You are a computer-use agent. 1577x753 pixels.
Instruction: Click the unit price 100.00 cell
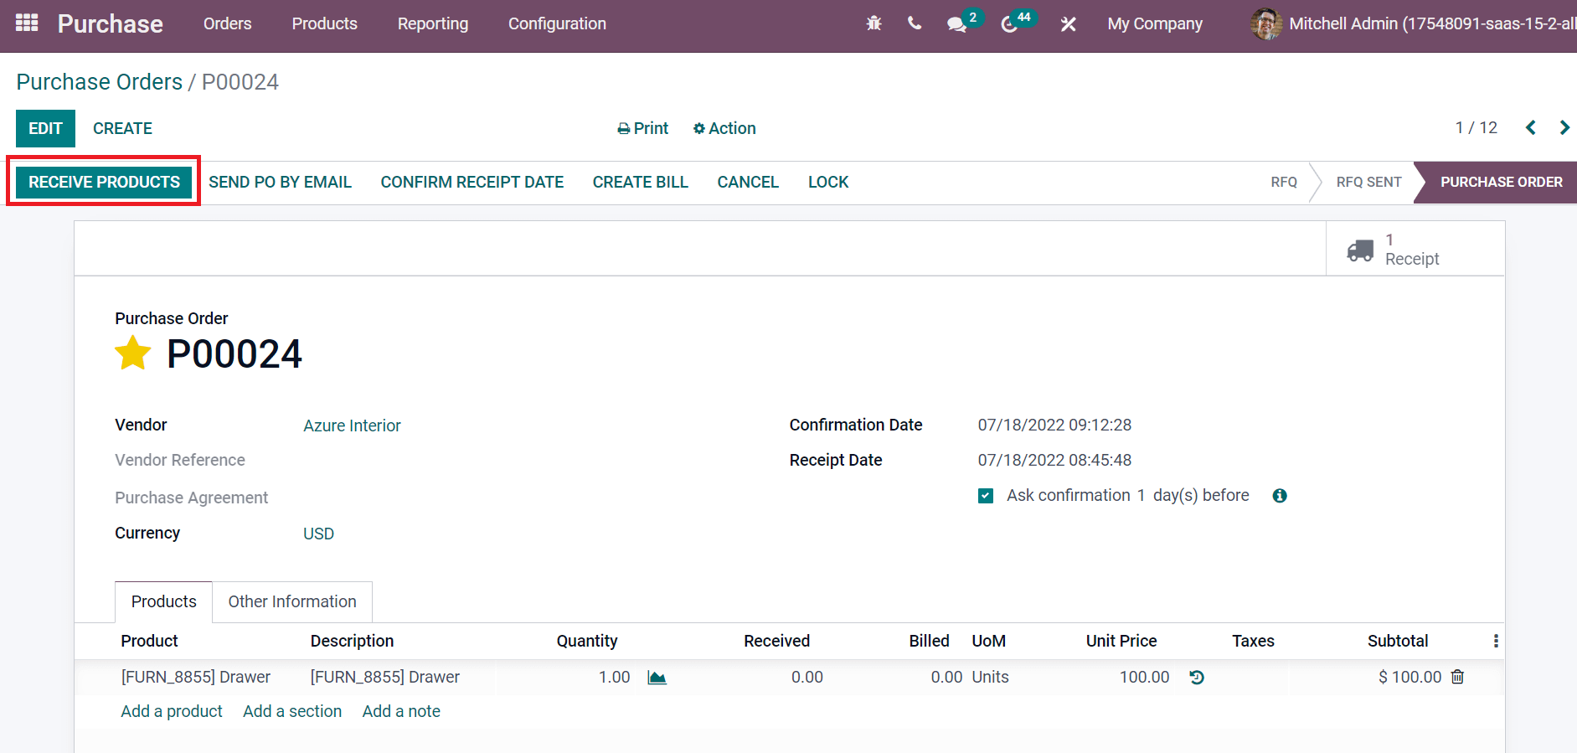(x=1144, y=677)
